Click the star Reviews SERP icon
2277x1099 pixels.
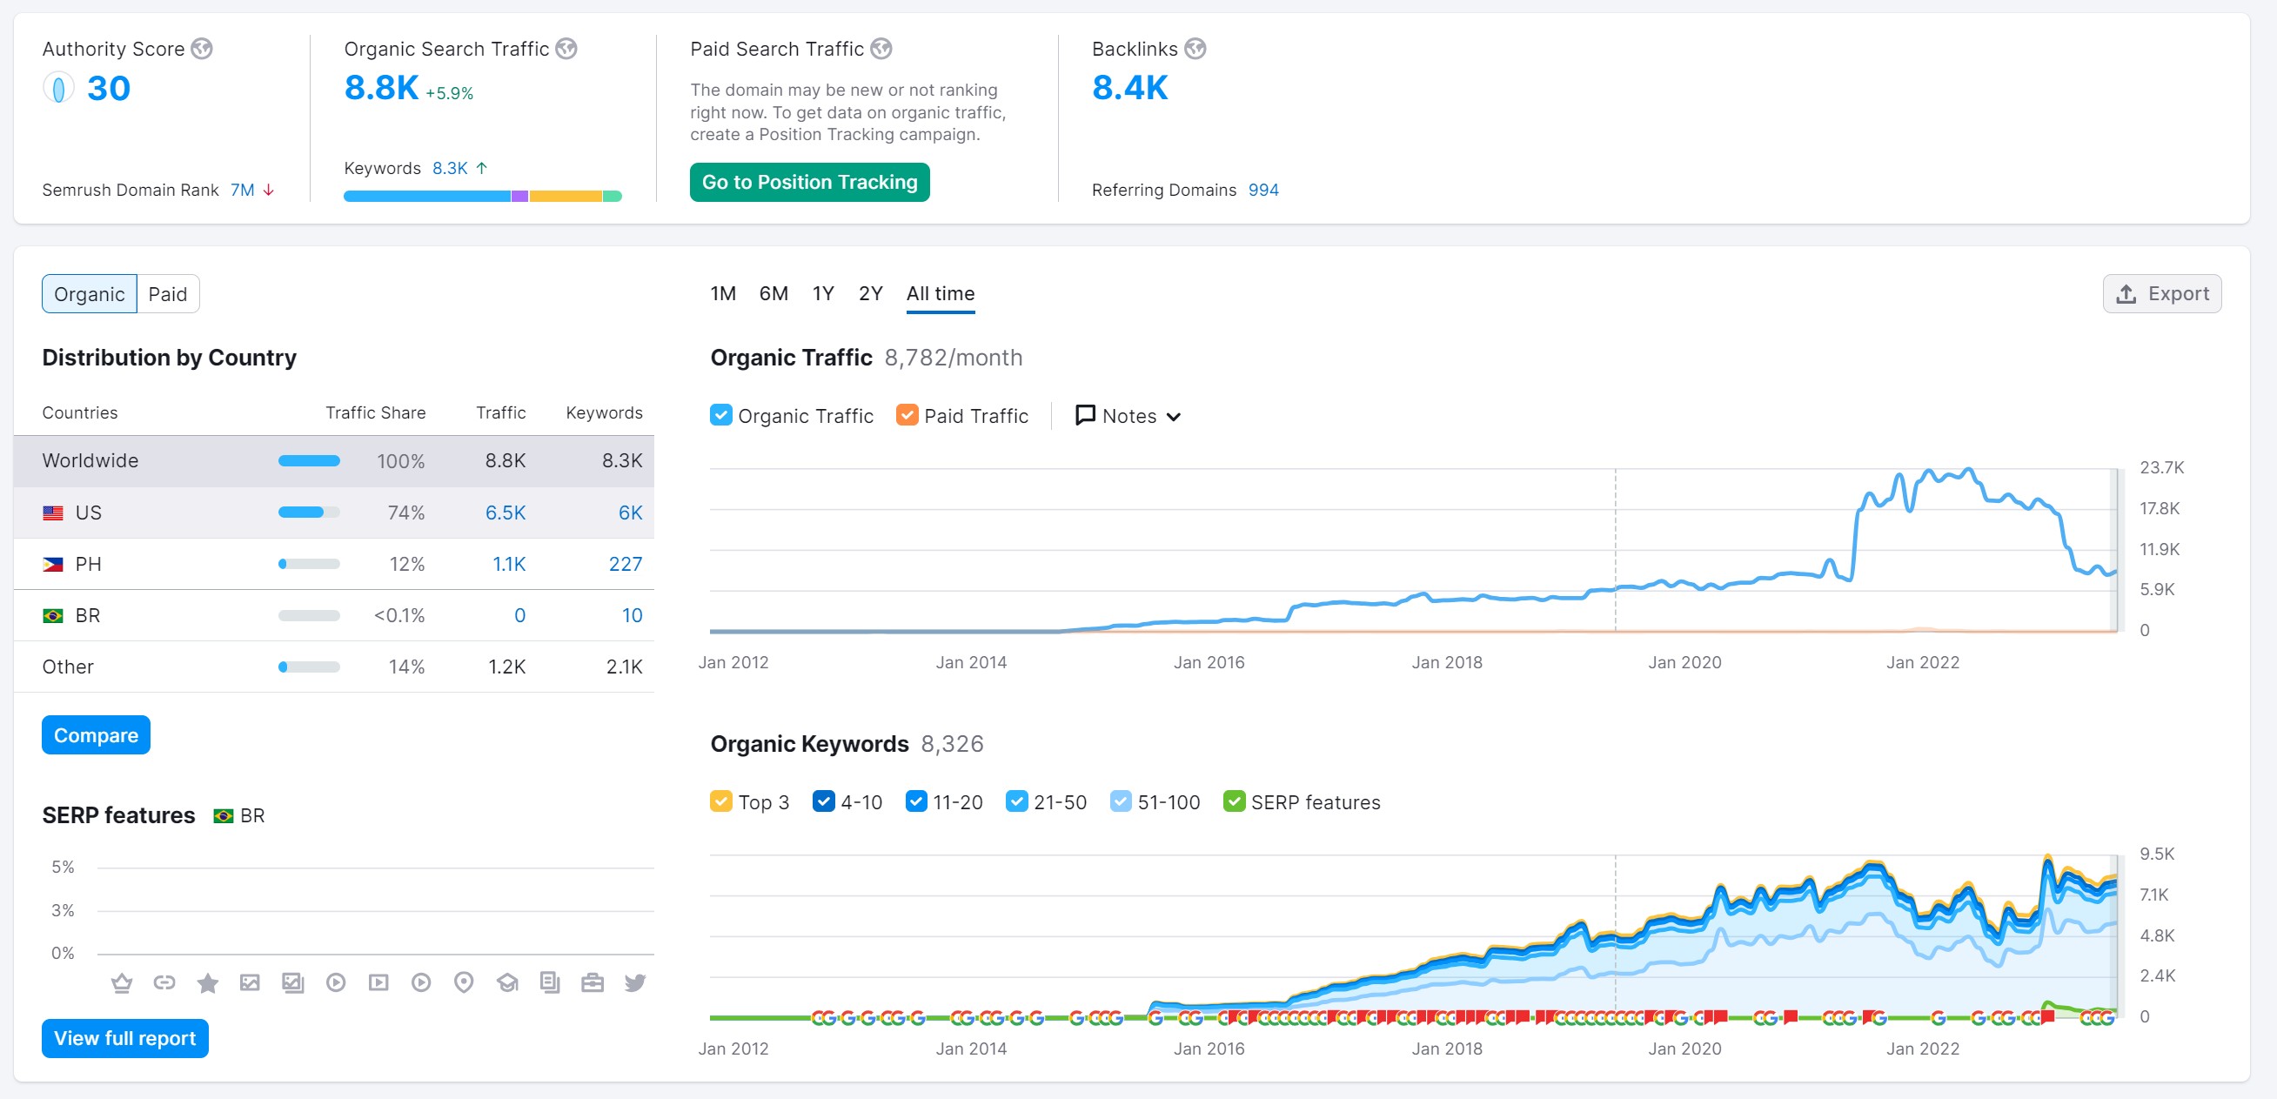(x=207, y=982)
